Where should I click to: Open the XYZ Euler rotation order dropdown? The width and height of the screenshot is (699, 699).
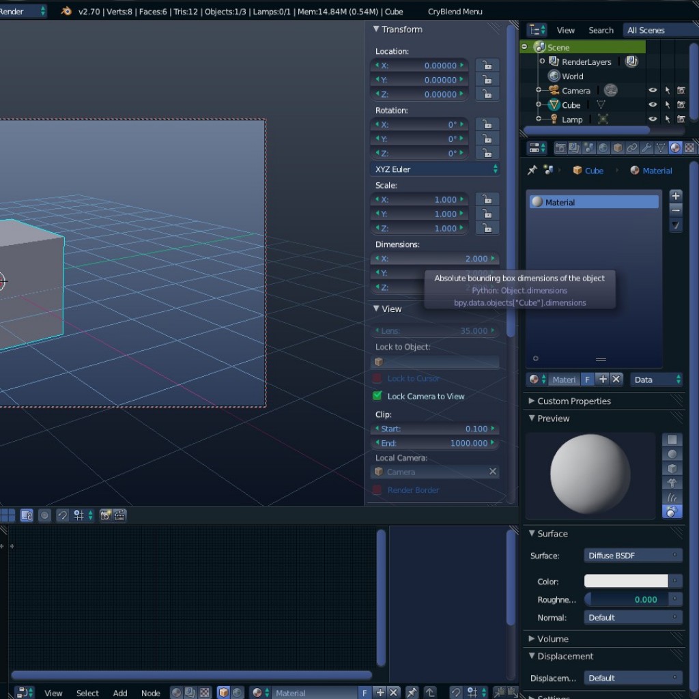(x=435, y=169)
